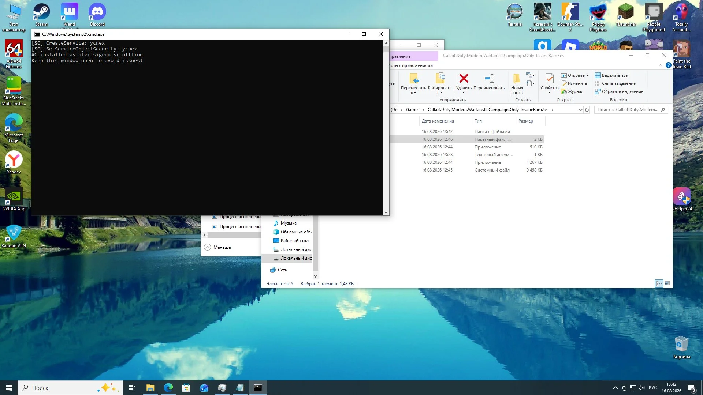Viewport: 703px width, 395px height.
Task: Open the Открыть dropdown in ribbon
Action: coord(587,75)
